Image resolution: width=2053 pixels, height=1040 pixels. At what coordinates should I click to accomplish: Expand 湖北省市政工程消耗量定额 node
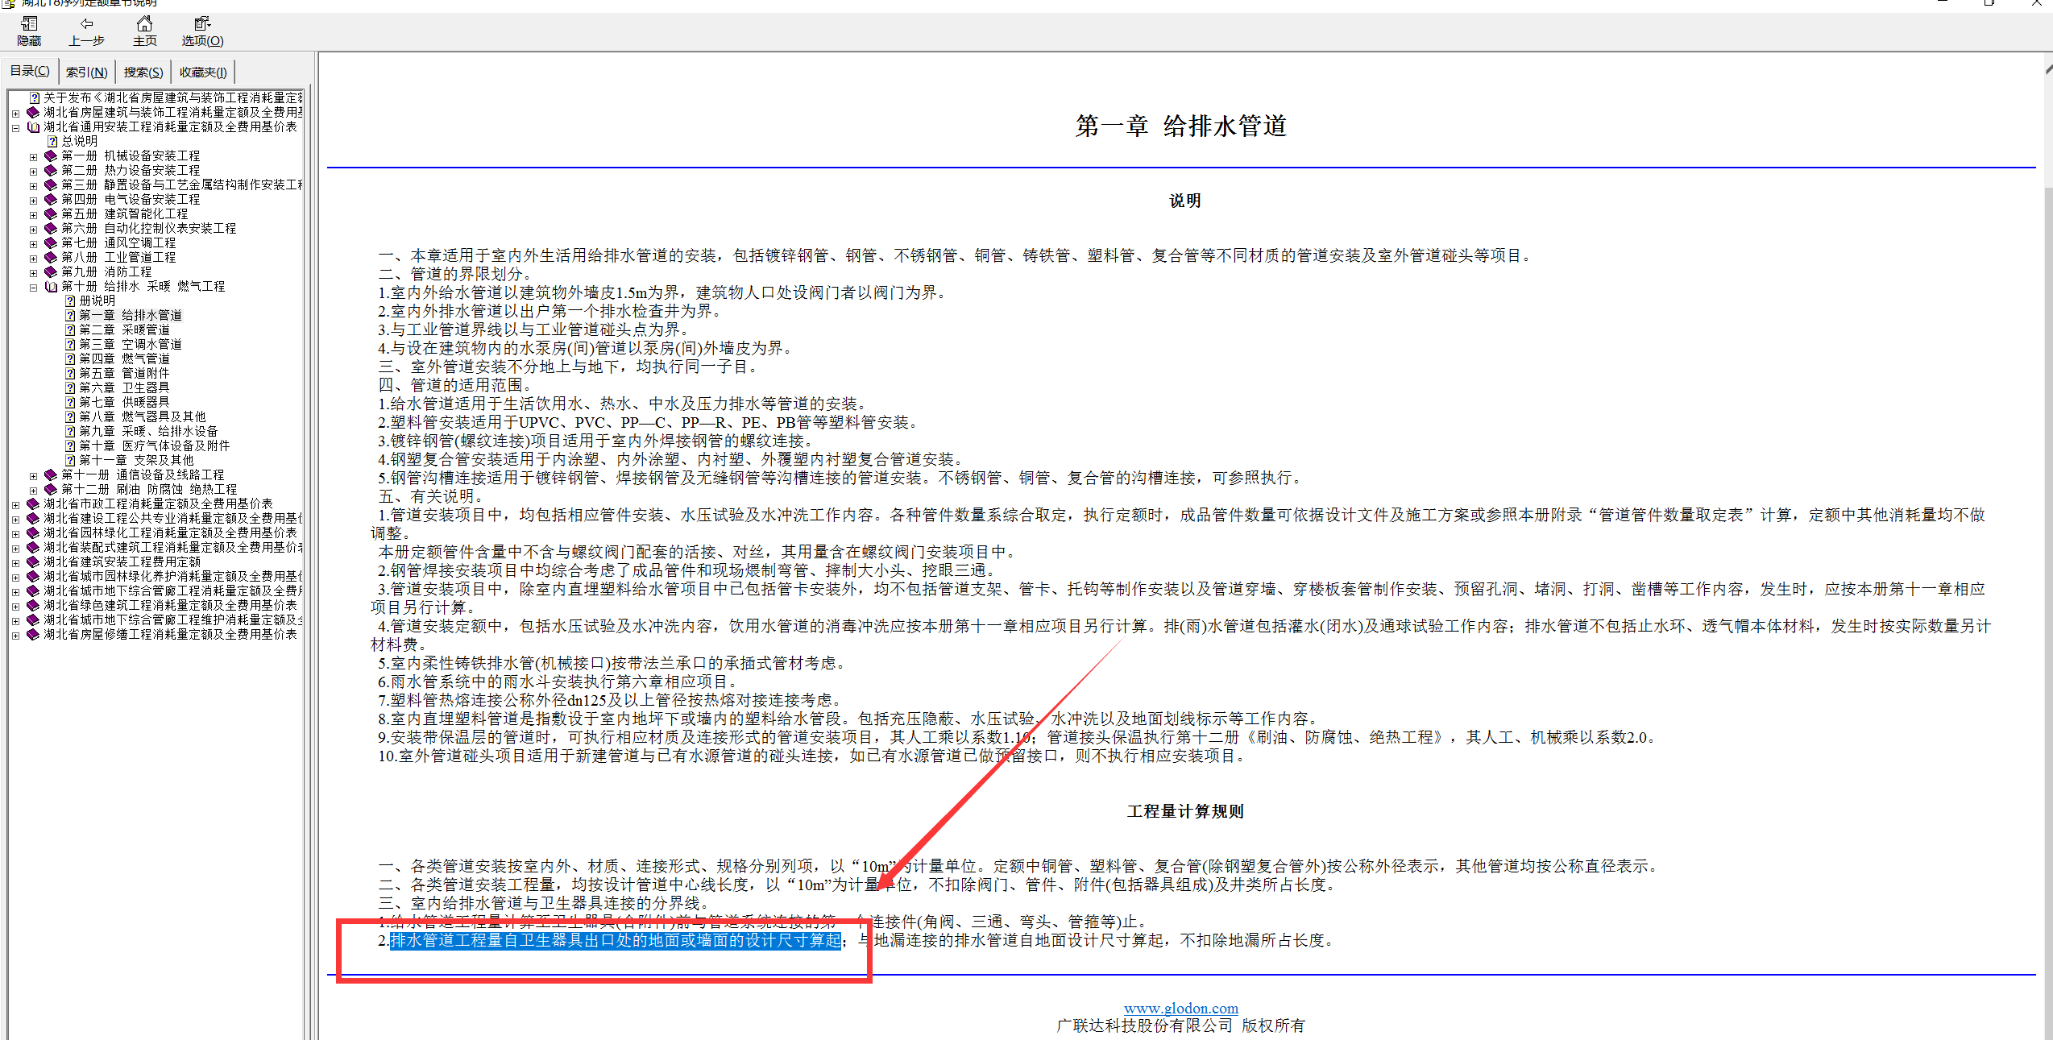[x=15, y=505]
